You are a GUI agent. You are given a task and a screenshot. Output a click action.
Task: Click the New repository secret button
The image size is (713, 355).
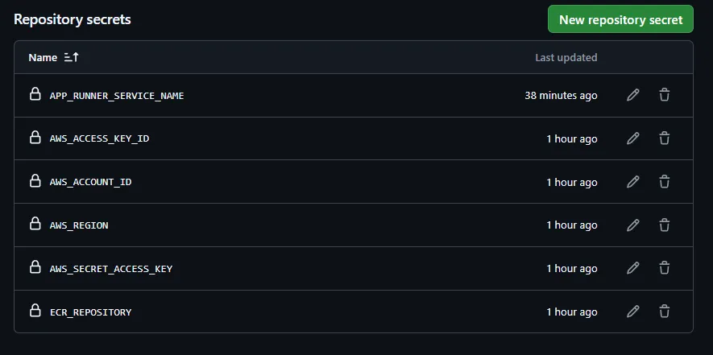click(x=620, y=19)
